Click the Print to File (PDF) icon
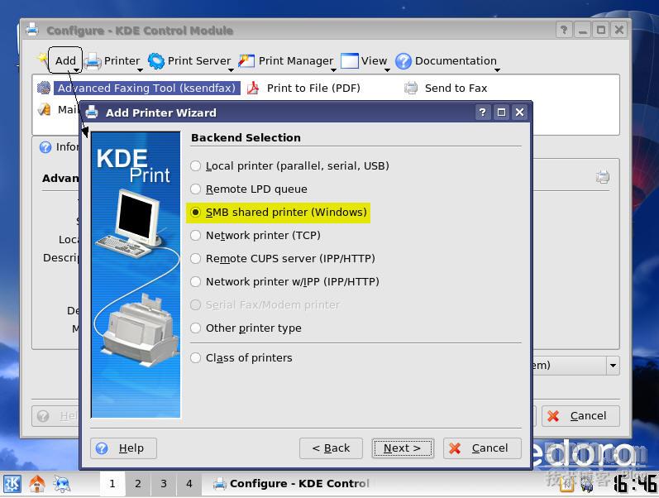The image size is (659, 498). (x=253, y=89)
